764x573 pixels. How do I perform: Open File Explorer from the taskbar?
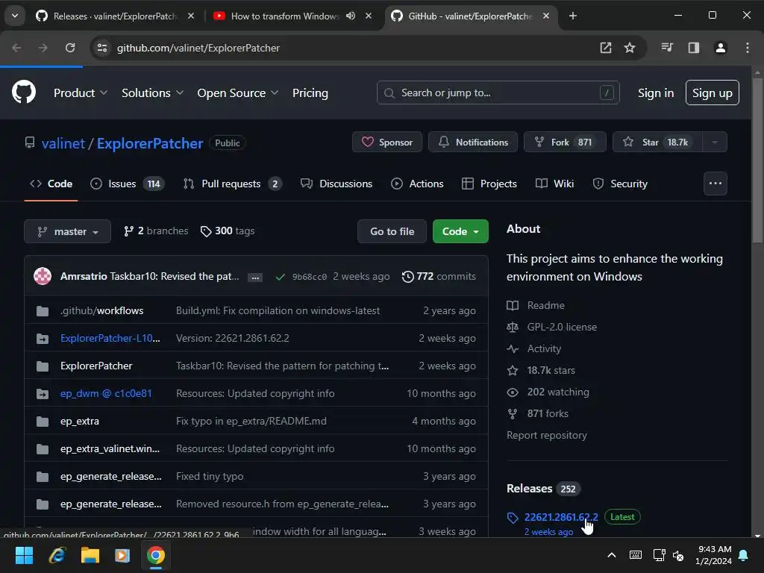[90, 555]
